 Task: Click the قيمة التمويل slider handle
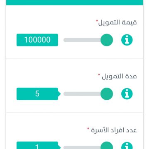click(x=107, y=40)
